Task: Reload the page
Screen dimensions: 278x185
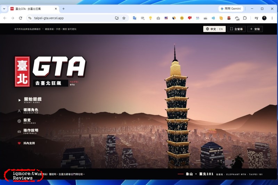Action: click(21, 18)
